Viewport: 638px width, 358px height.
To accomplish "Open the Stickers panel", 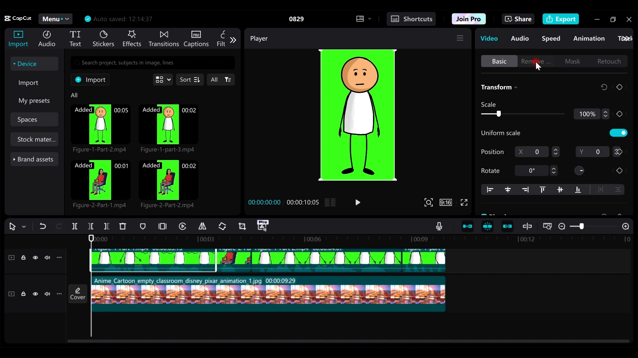I will point(103,39).
